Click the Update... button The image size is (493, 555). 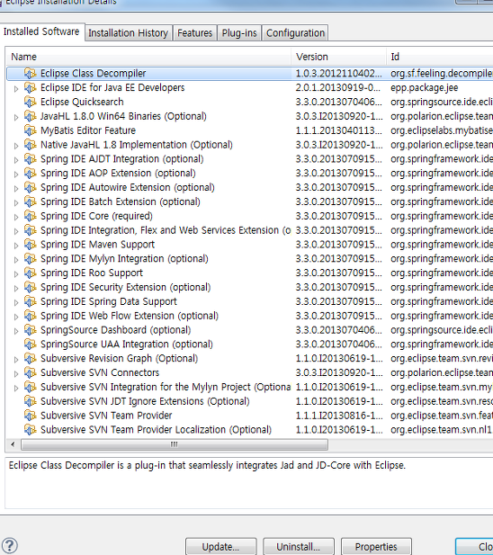[x=220, y=547]
